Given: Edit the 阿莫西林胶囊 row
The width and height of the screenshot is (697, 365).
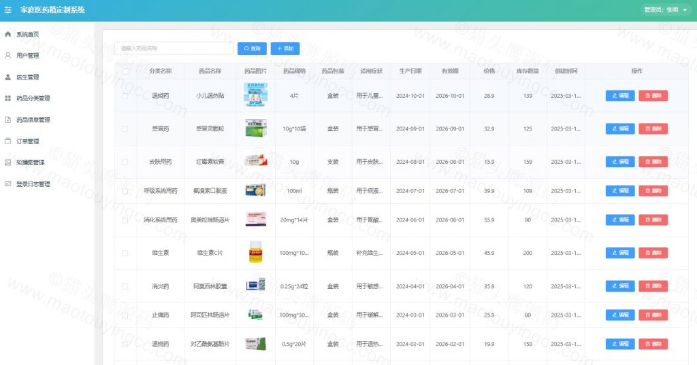Looking at the screenshot, I should [x=620, y=286].
